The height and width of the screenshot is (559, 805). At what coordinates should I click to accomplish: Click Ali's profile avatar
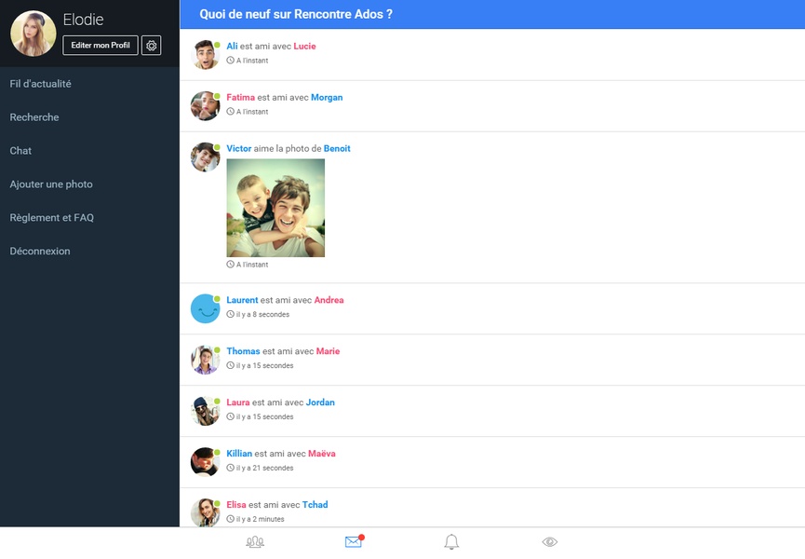pos(206,54)
